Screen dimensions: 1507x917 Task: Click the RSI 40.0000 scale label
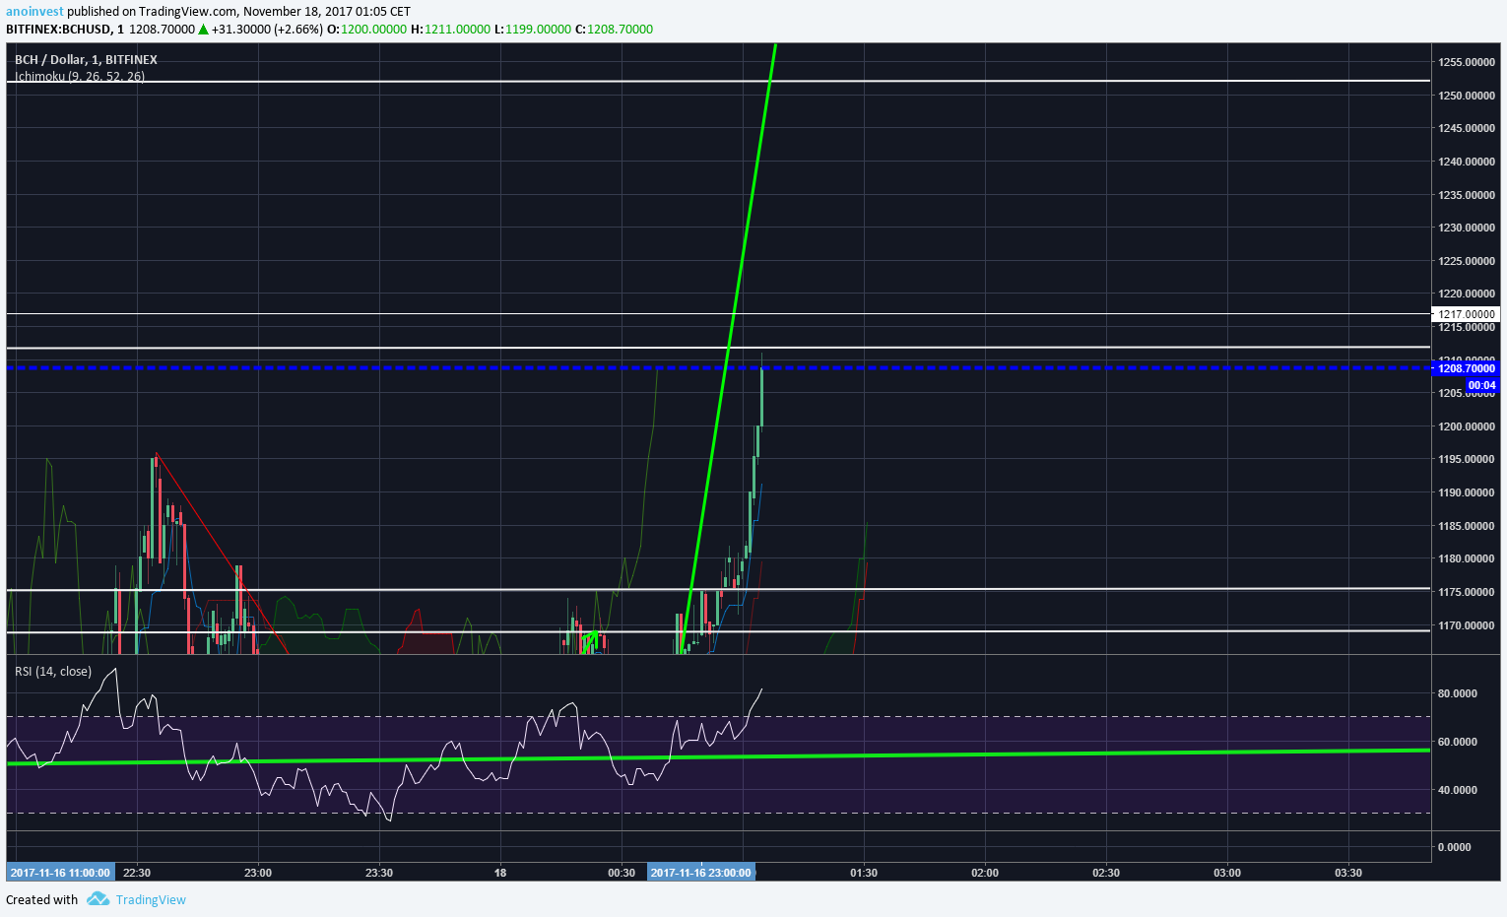[x=1457, y=790]
